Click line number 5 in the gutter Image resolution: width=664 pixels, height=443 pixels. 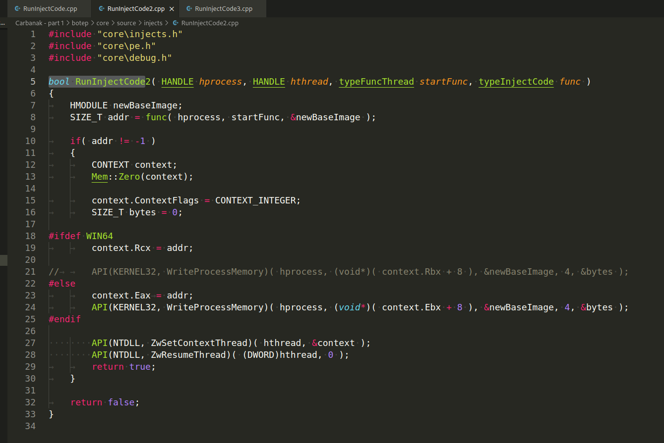[x=33, y=82]
